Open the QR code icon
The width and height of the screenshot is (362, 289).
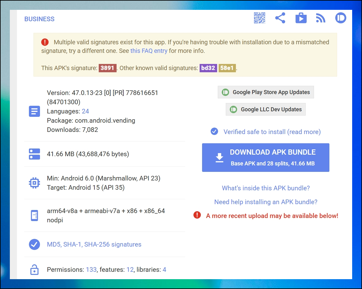(x=260, y=18)
